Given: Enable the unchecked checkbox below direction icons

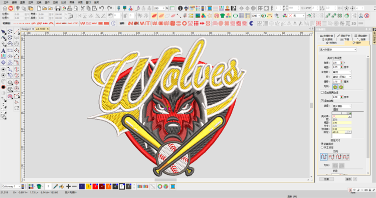Looking at the screenshot, I should pyautogui.click(x=322, y=92).
